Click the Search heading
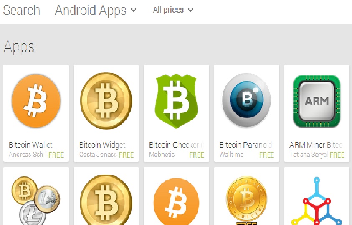 (x=22, y=10)
